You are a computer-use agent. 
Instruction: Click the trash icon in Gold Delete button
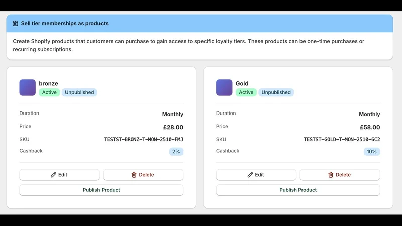pyautogui.click(x=331, y=175)
